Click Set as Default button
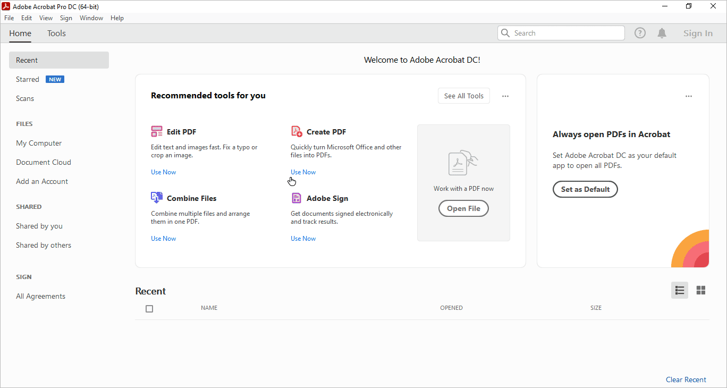 (x=585, y=189)
